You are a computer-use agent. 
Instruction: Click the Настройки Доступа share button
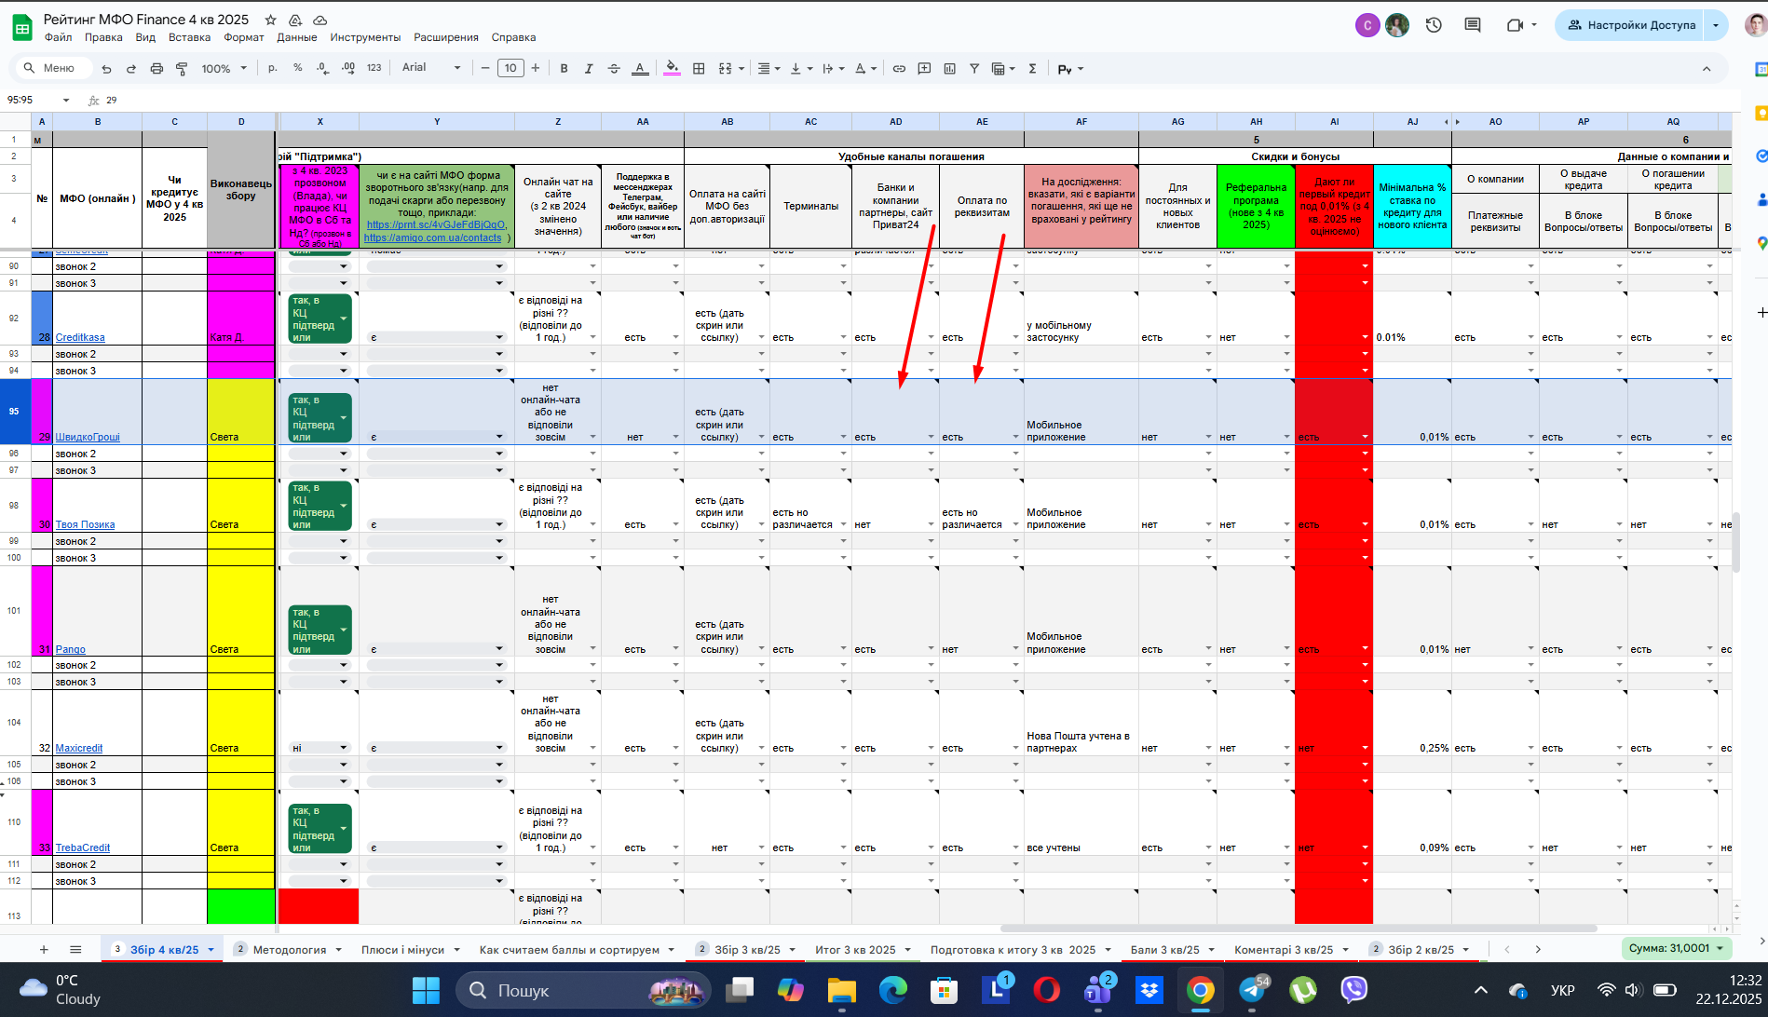[x=1631, y=25]
